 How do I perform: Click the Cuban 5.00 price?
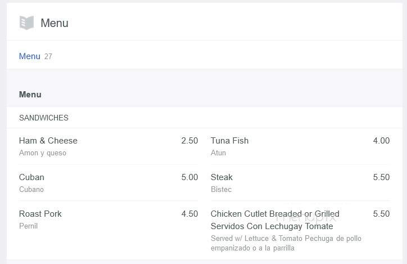(189, 177)
